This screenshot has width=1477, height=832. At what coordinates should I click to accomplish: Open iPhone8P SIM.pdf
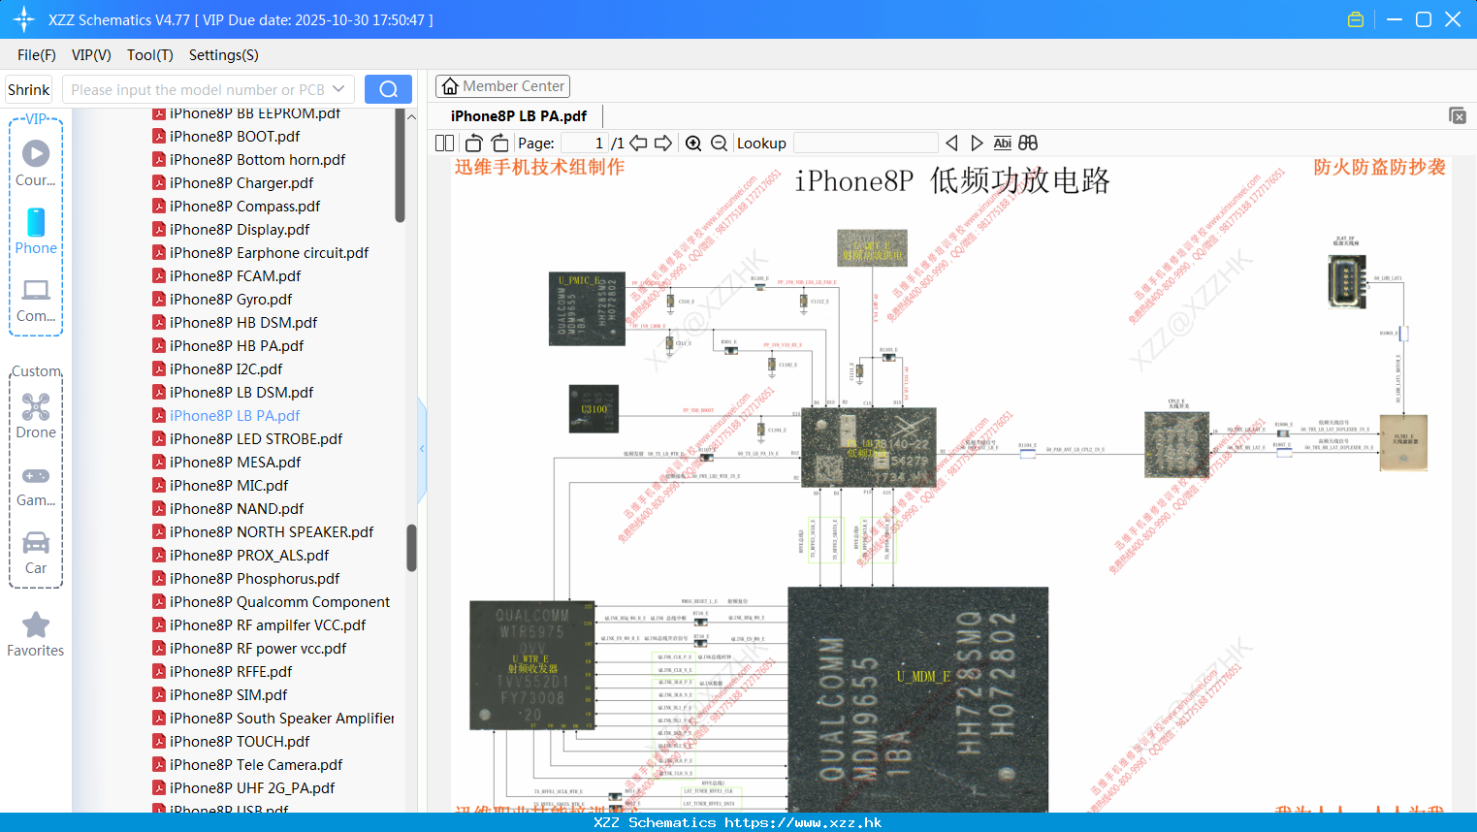[x=228, y=694]
